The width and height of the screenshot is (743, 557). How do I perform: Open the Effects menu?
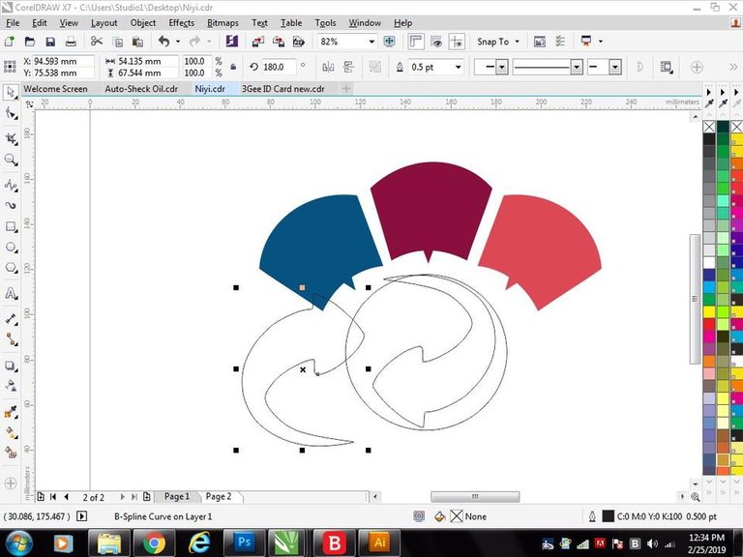click(181, 22)
